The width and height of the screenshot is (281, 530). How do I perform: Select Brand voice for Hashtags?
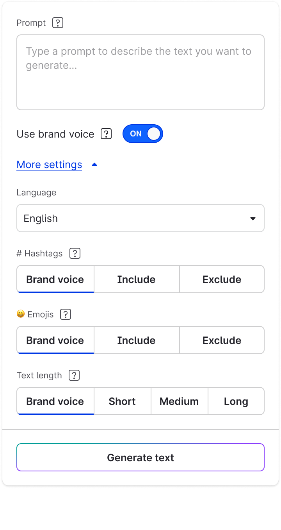(x=55, y=279)
